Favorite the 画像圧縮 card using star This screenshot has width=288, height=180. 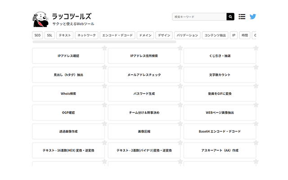click(x=180, y=124)
